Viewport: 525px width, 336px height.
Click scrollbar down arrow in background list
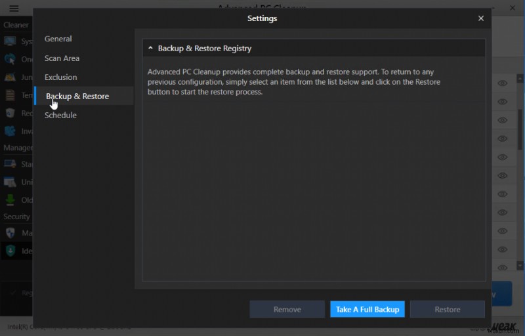pos(520,266)
